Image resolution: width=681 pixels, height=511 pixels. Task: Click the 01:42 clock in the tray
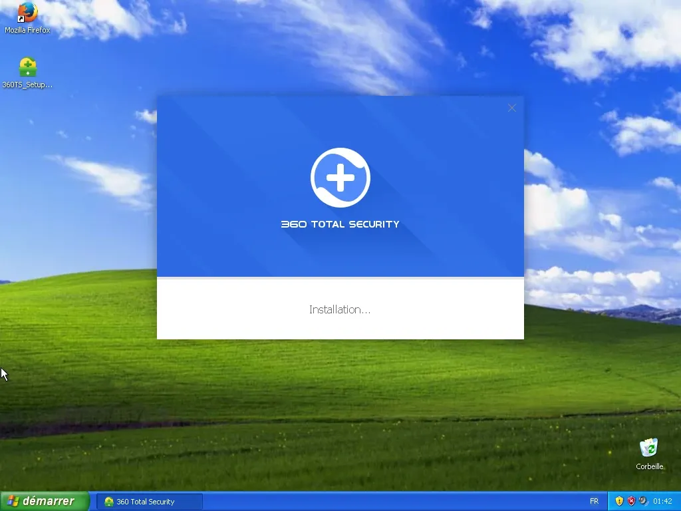click(662, 501)
